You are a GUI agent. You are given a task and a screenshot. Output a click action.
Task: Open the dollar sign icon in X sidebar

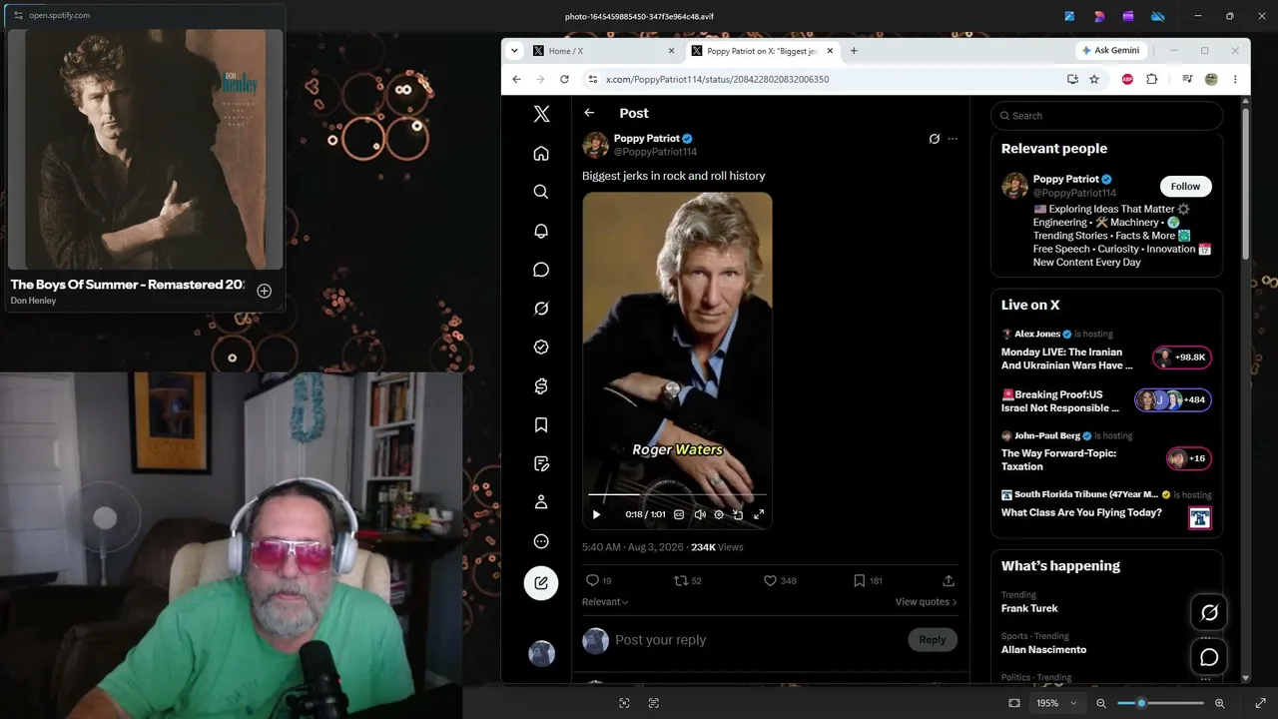pyautogui.click(x=541, y=386)
